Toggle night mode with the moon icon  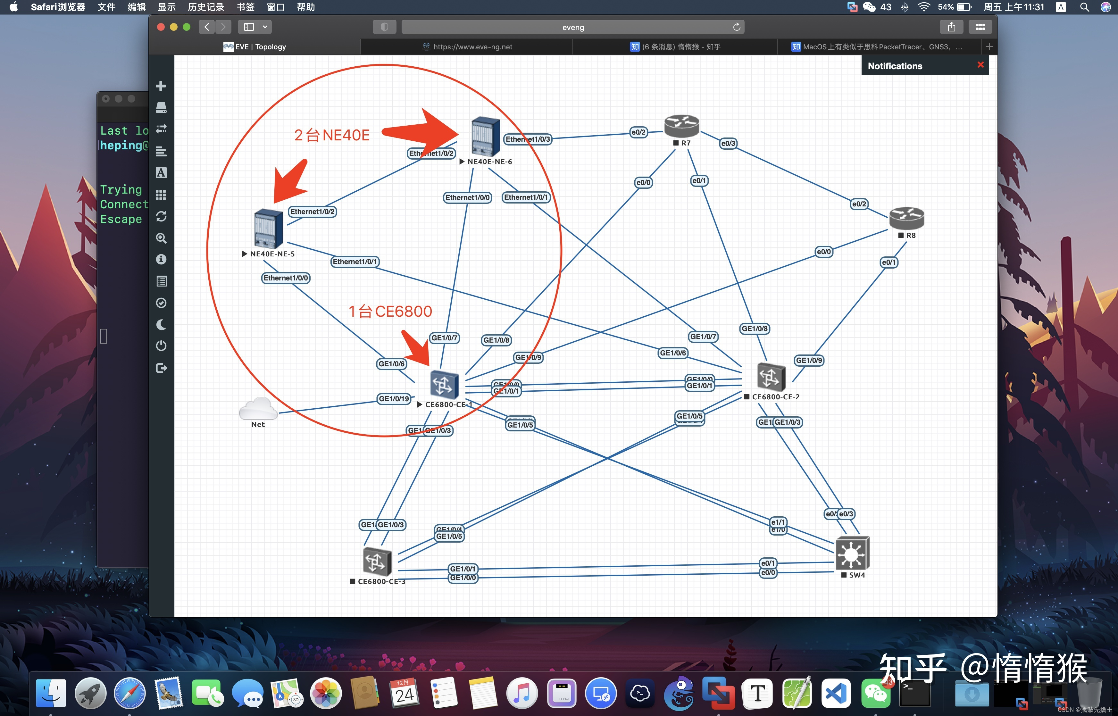pos(161,325)
